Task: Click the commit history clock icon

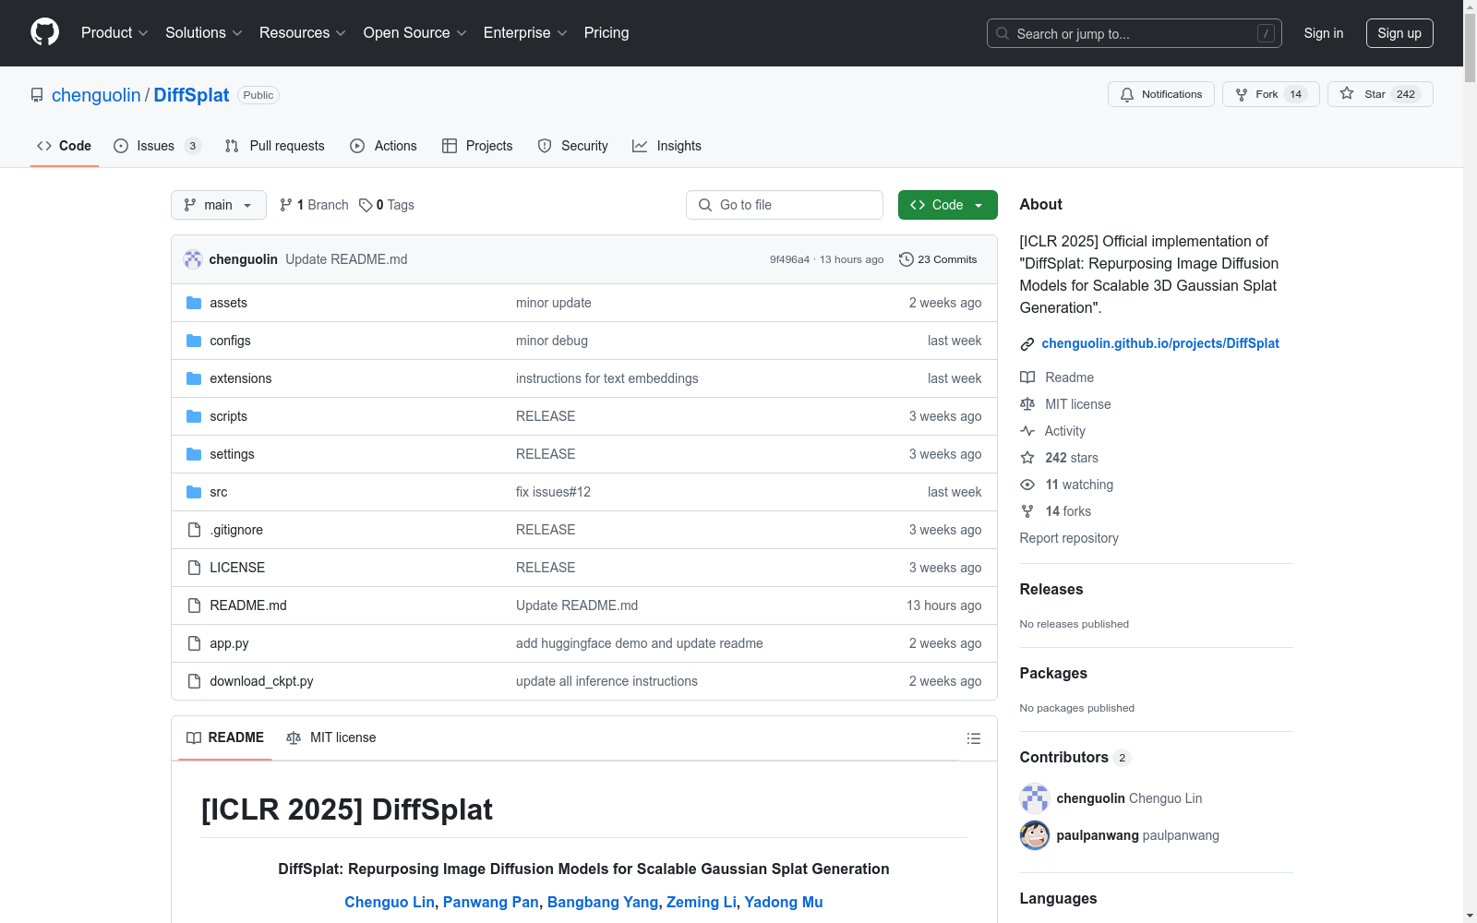Action: pyautogui.click(x=906, y=259)
